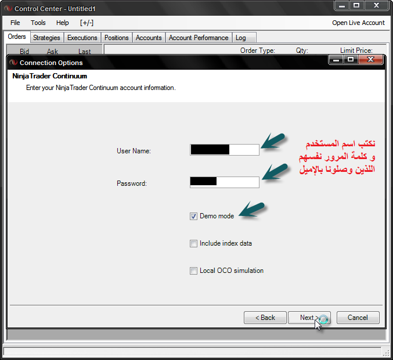The width and height of the screenshot is (393, 360).
Task: Click NinjaTrader icon in Control Center title bar
Action: point(8,8)
